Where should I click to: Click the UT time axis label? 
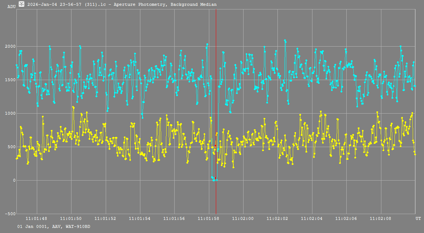(418, 218)
